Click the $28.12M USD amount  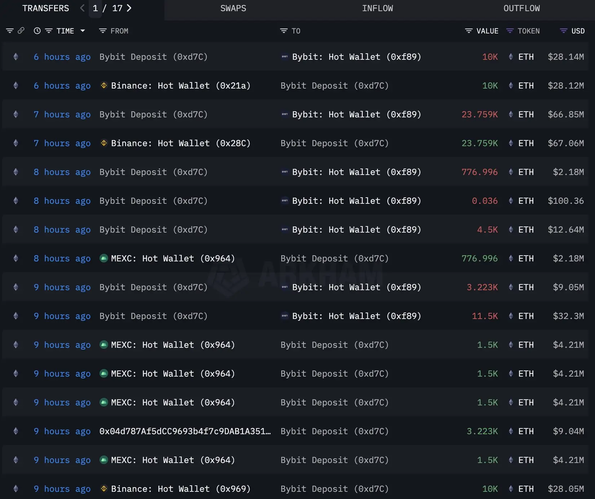click(x=566, y=86)
